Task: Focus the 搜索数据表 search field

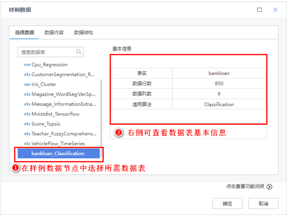Action: pyautogui.click(x=47, y=52)
